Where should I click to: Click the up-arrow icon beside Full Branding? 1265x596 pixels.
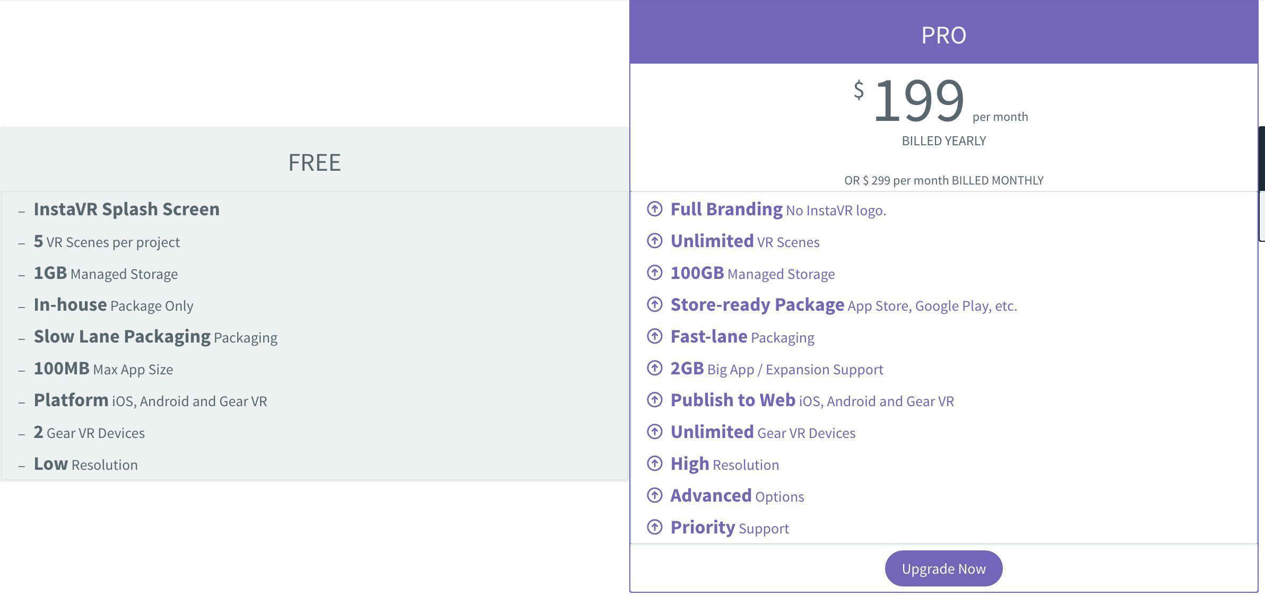655,209
